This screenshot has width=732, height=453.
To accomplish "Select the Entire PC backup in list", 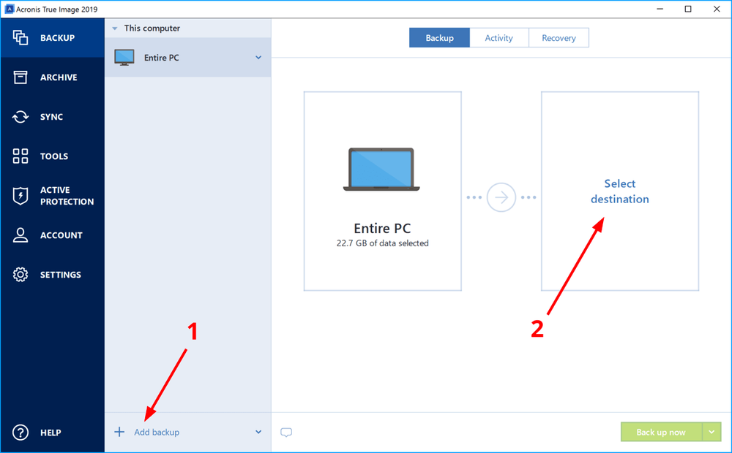I will (x=187, y=57).
